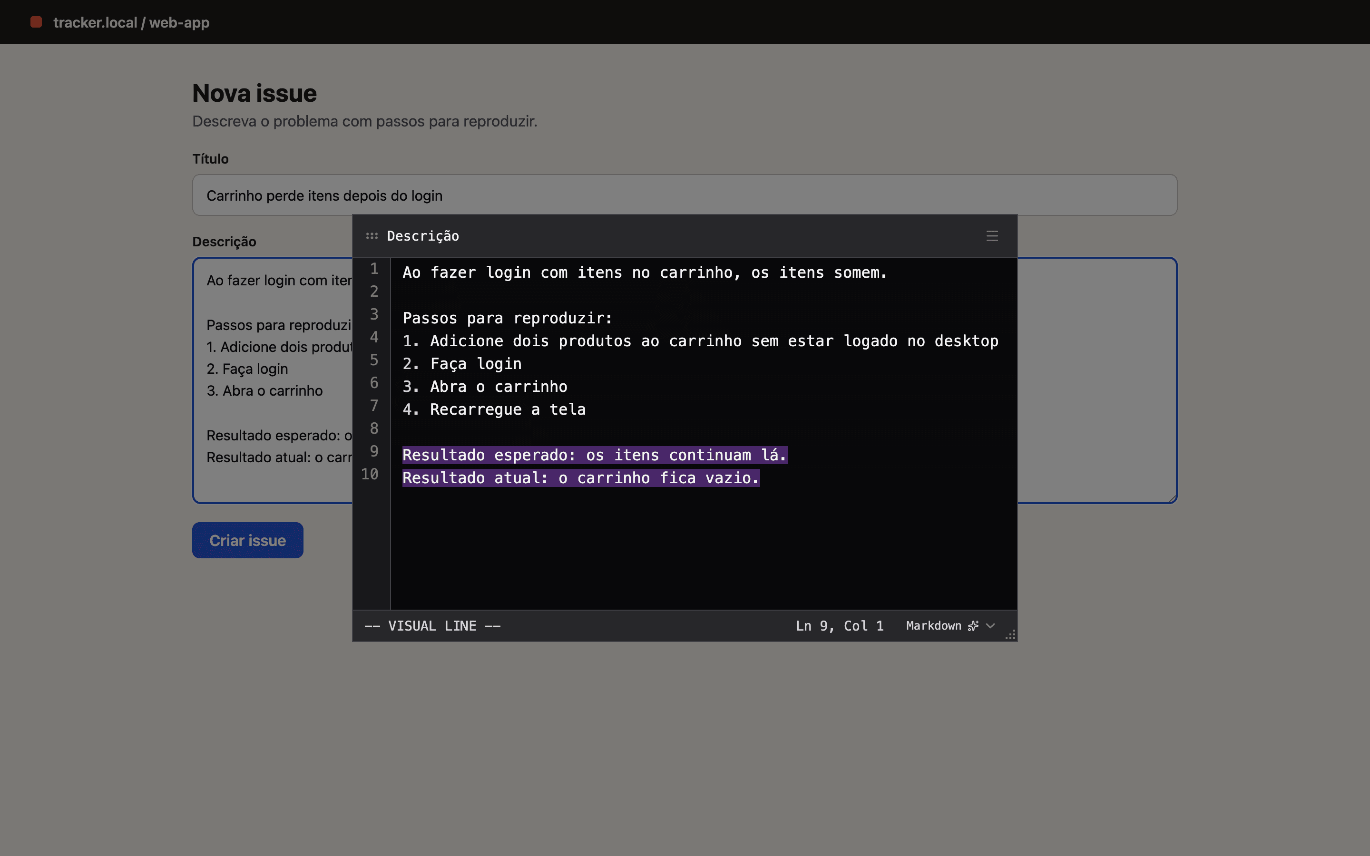The image size is (1370, 856).
Task: Click the Título input with 'Carrinho perde itens'
Action: click(685, 195)
